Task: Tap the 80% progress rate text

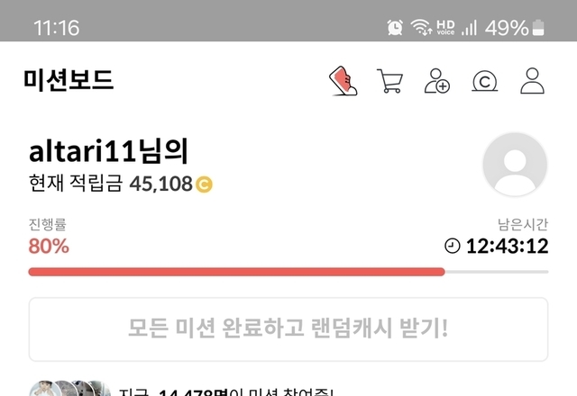Action: point(49,246)
